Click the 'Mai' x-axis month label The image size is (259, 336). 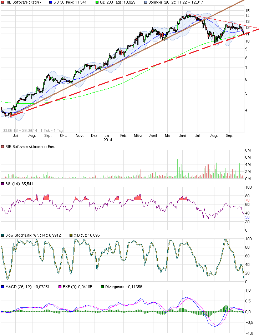point(168,135)
